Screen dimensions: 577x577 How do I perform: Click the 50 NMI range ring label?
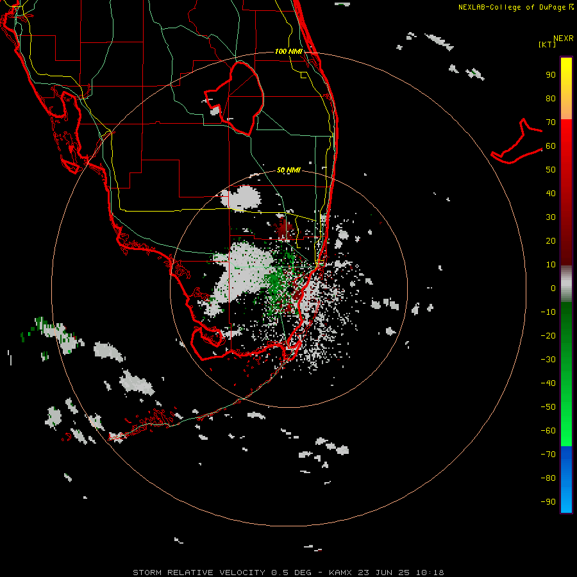pos(288,170)
